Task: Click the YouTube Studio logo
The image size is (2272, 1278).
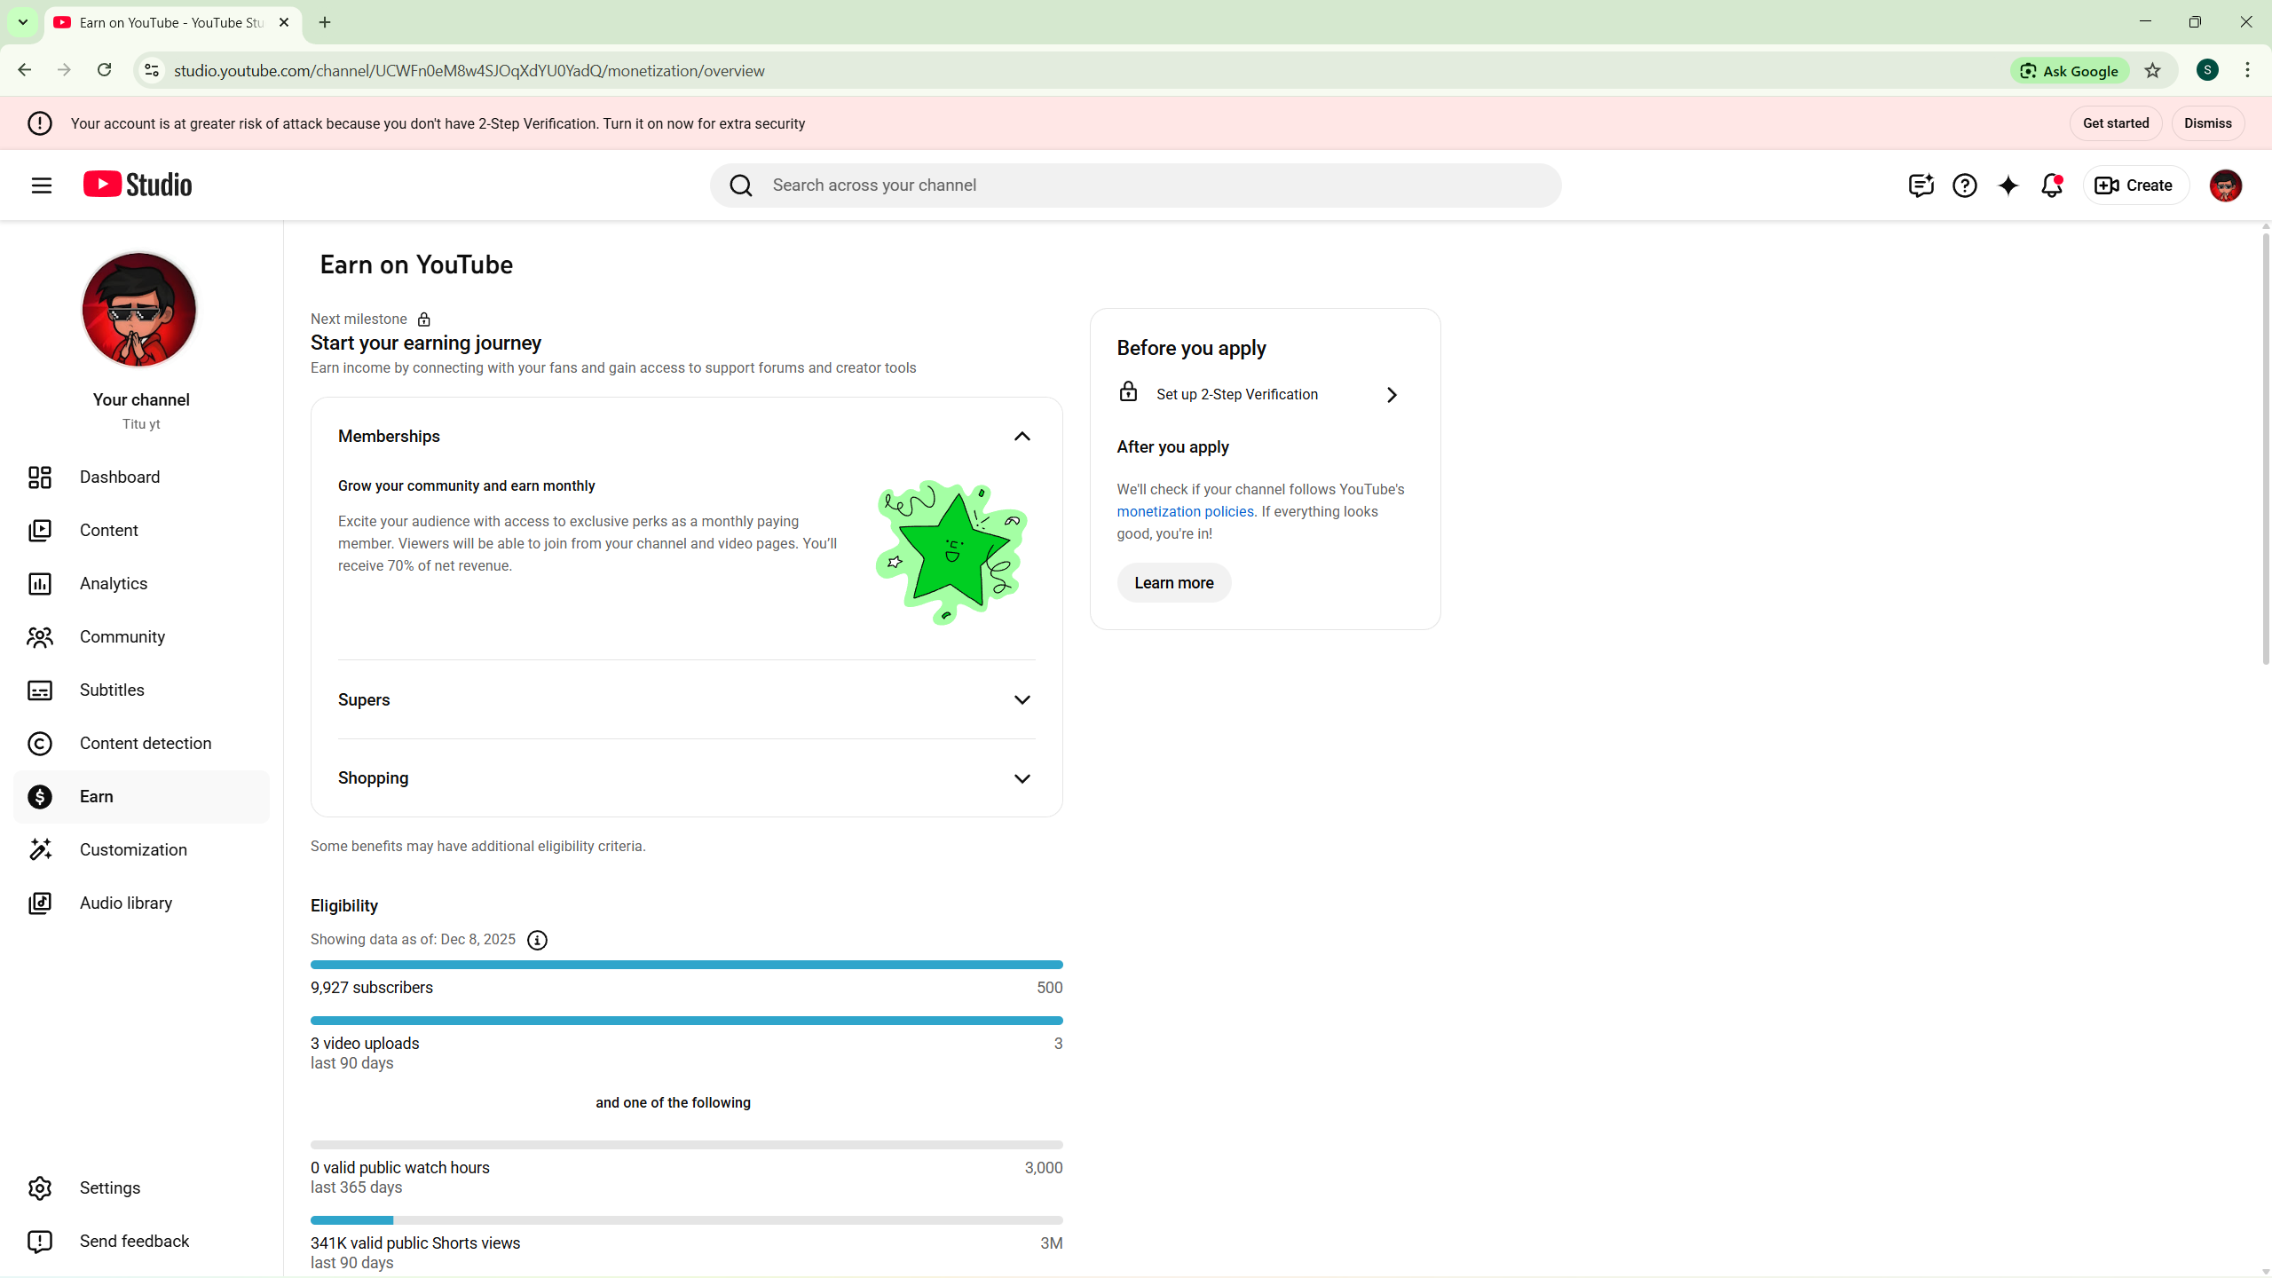Action: point(138,185)
